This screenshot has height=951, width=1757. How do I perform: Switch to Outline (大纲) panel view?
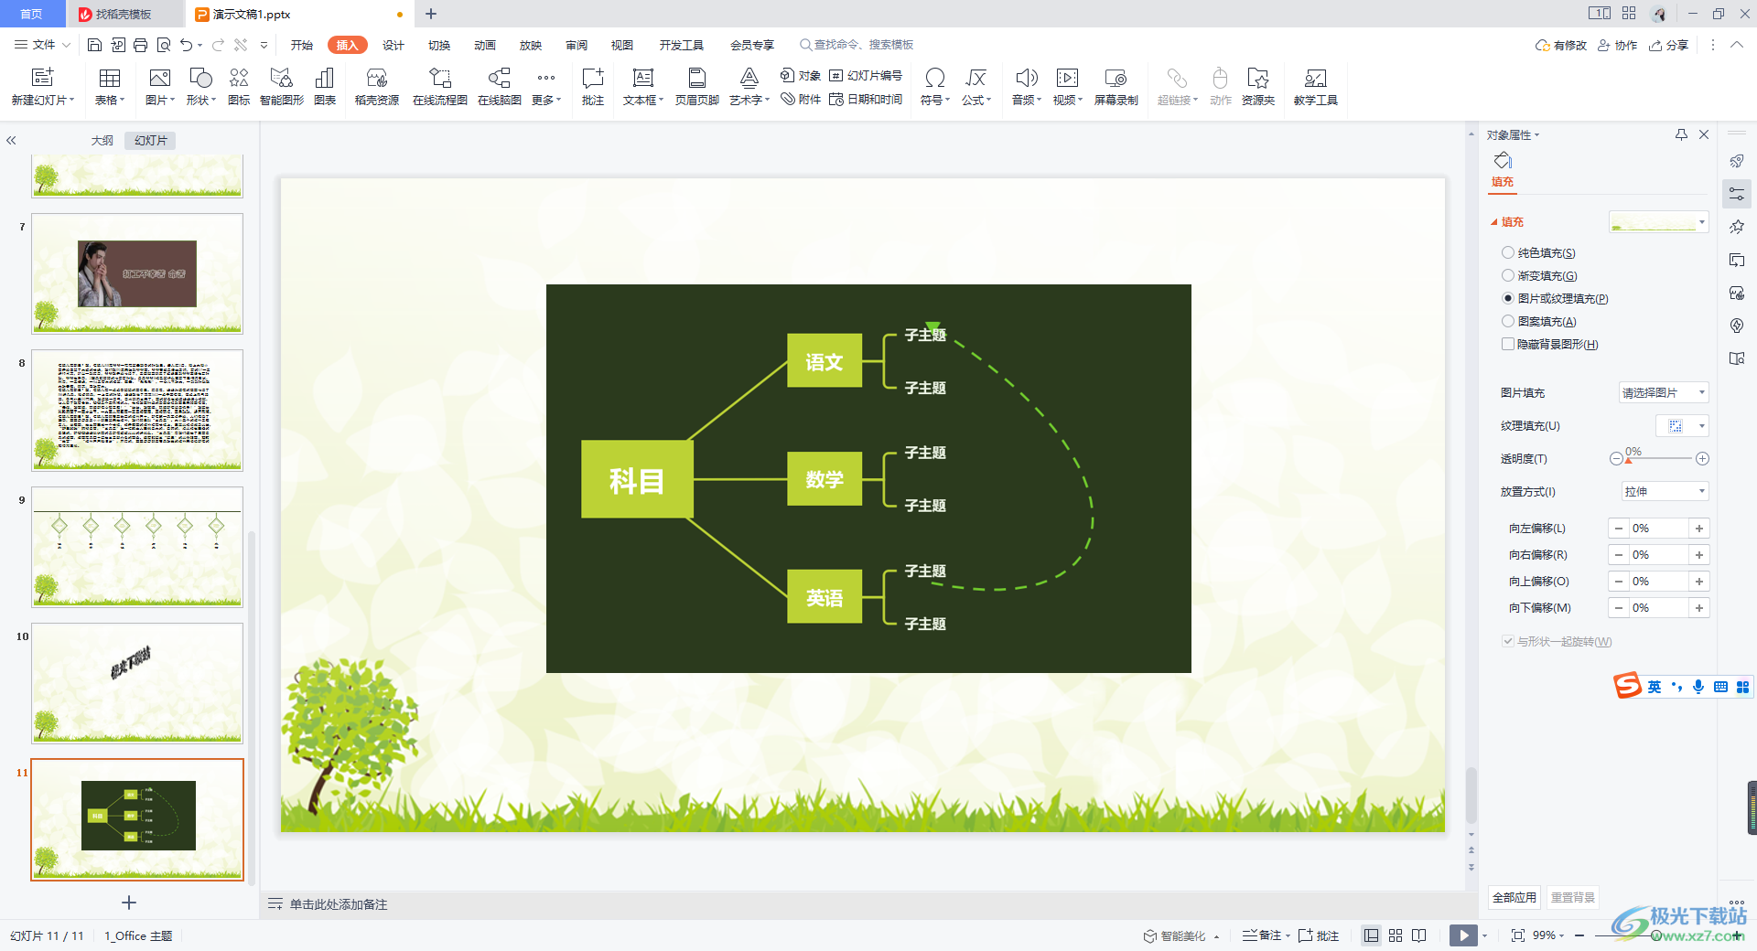[102, 140]
